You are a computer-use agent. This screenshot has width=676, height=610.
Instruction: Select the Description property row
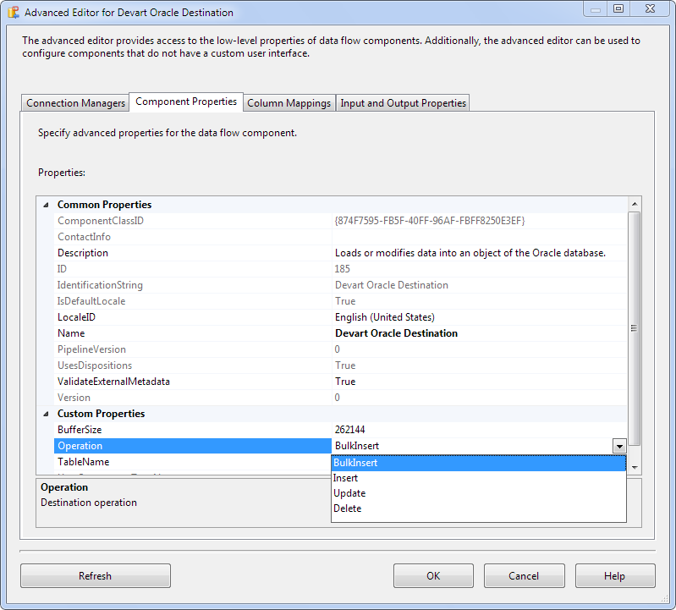341,253
